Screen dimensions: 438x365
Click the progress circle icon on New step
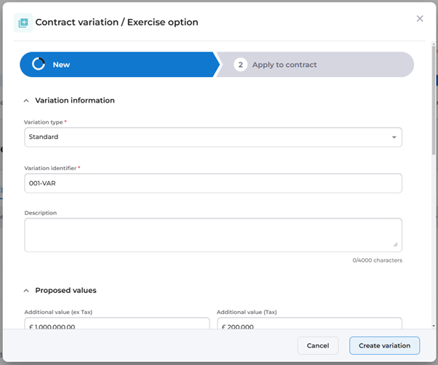pos(39,65)
